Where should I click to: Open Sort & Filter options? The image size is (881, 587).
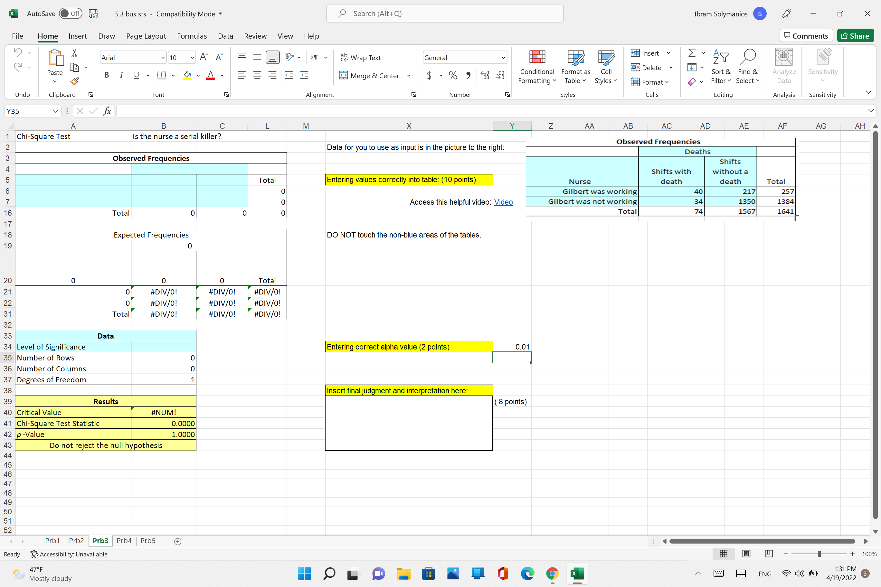coord(721,67)
